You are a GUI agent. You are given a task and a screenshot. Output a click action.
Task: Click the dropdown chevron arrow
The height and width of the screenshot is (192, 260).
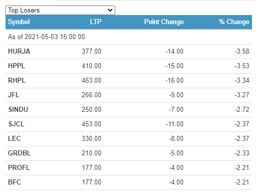point(110,10)
